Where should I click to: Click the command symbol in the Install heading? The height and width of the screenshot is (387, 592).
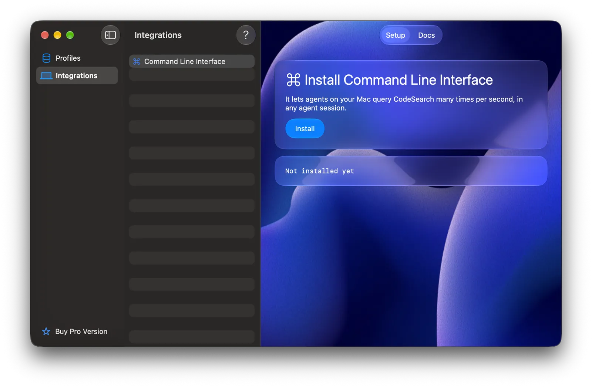(293, 80)
